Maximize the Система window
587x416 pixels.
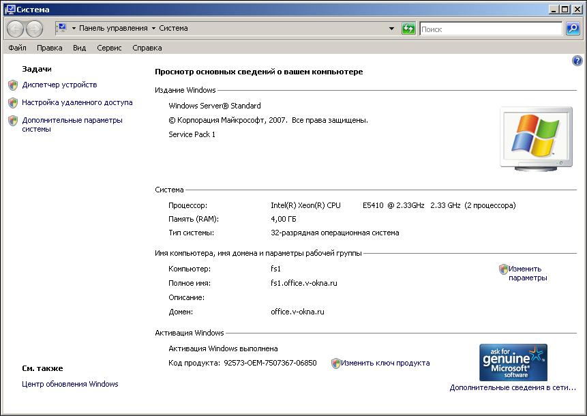(565, 10)
